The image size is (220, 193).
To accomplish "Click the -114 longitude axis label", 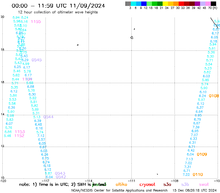I will point(89,181).
